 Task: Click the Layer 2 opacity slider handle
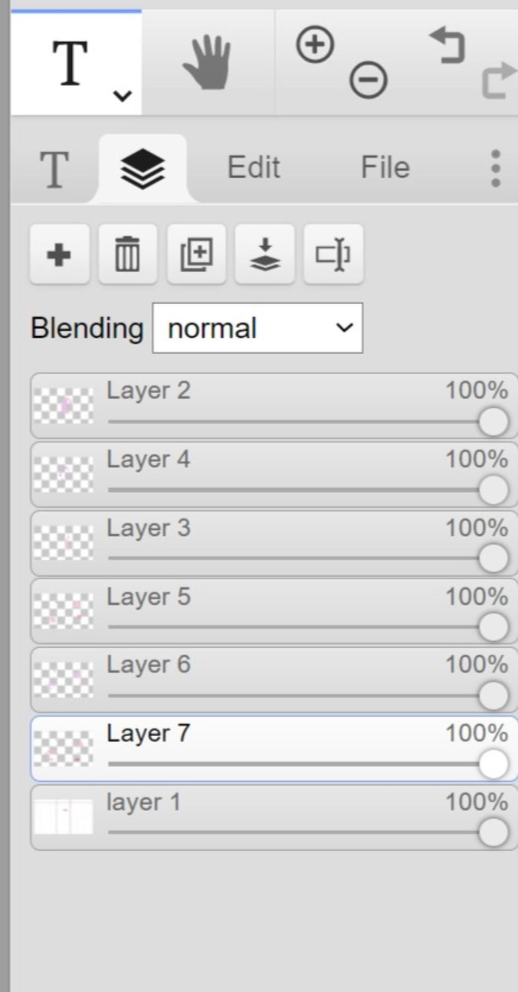pyautogui.click(x=493, y=421)
